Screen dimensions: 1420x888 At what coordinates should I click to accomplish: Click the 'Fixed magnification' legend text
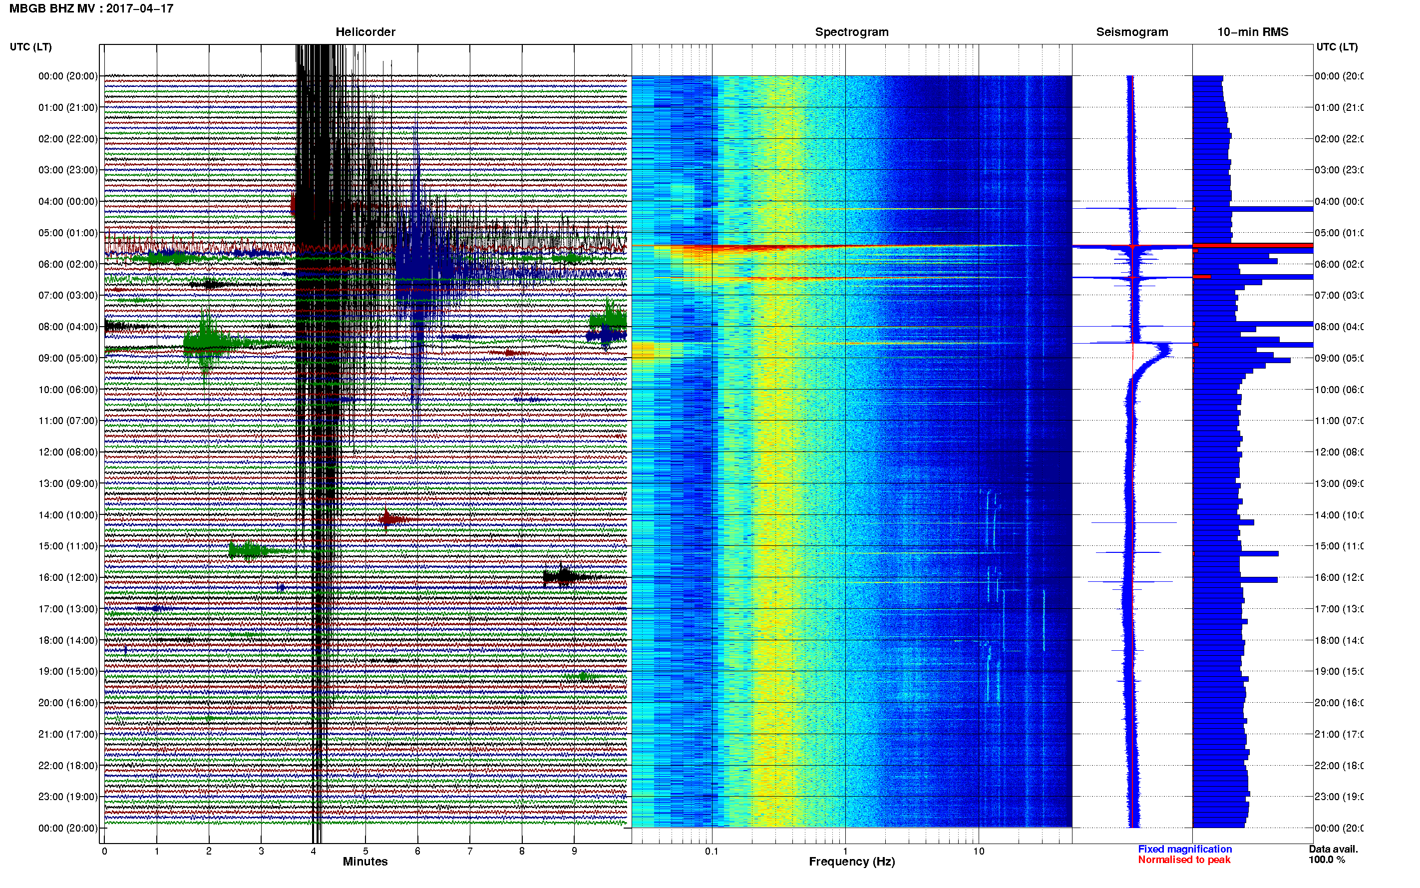click(x=1185, y=849)
